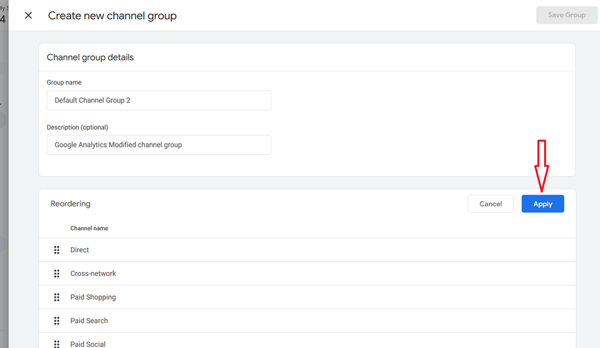
Task: Click the Paid Shopping channel name
Action: point(93,297)
